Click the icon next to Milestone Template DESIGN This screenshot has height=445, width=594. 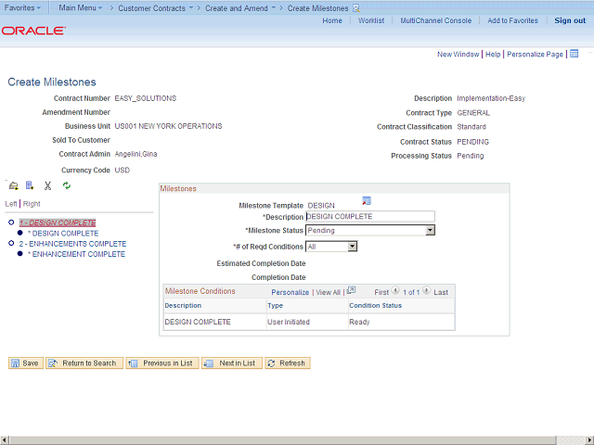(367, 201)
